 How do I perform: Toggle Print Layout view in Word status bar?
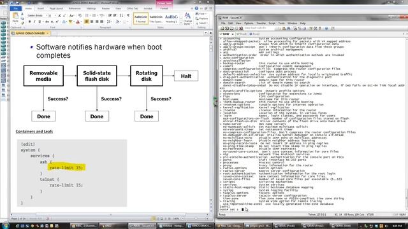[x=154, y=219]
